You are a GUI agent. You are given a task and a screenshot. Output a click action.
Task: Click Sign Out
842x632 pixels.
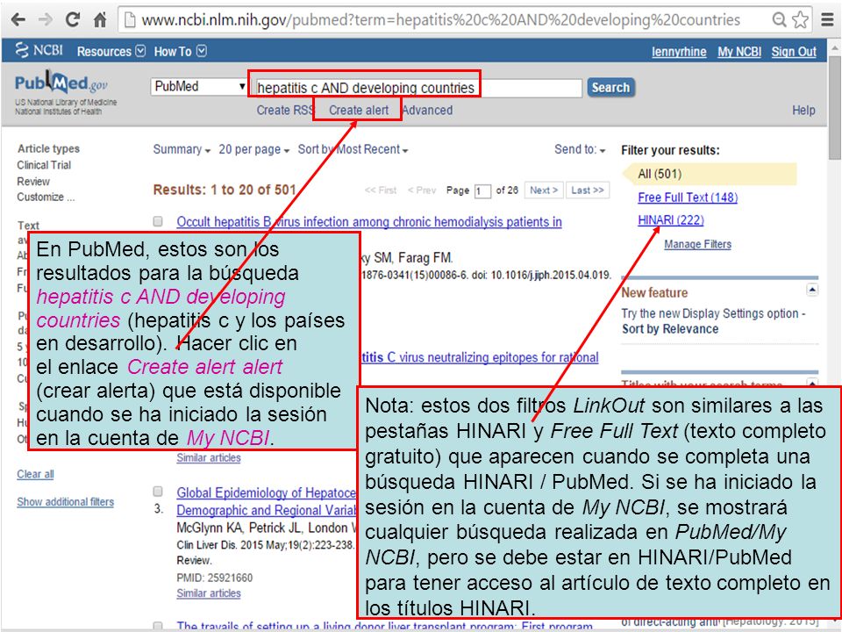point(794,52)
